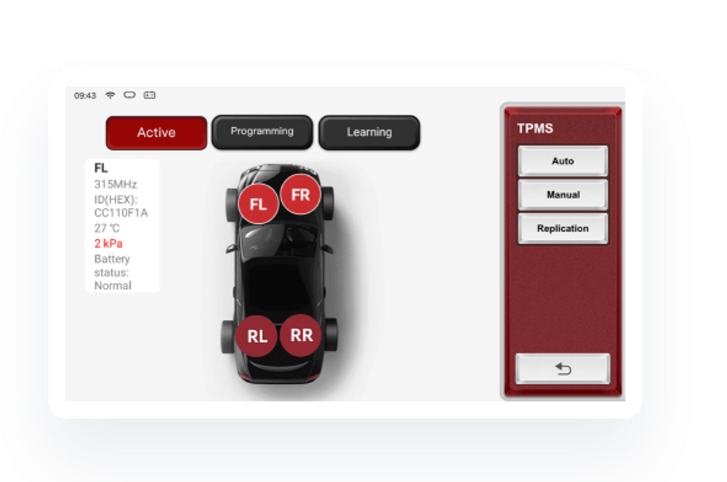
Task: Open the Learning tab
Action: [x=369, y=132]
